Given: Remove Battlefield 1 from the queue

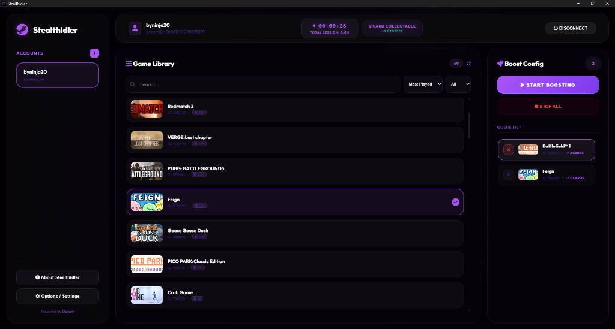Looking at the screenshot, I should (x=509, y=150).
